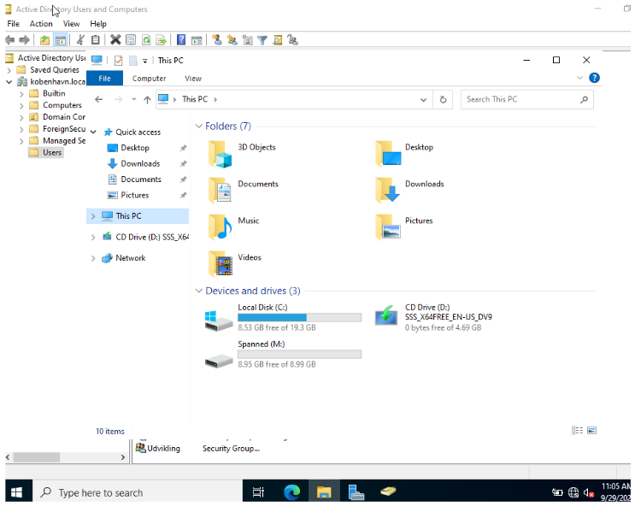Viewport: 635px width, 506px height.
Task: Expand This PC in navigation pane
Action: tap(93, 216)
